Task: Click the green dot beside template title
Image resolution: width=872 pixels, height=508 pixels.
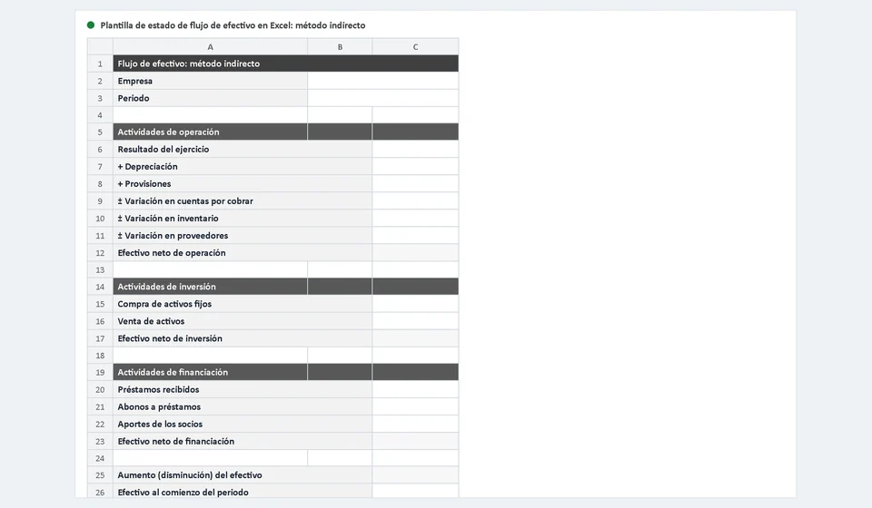Action: pos(91,25)
